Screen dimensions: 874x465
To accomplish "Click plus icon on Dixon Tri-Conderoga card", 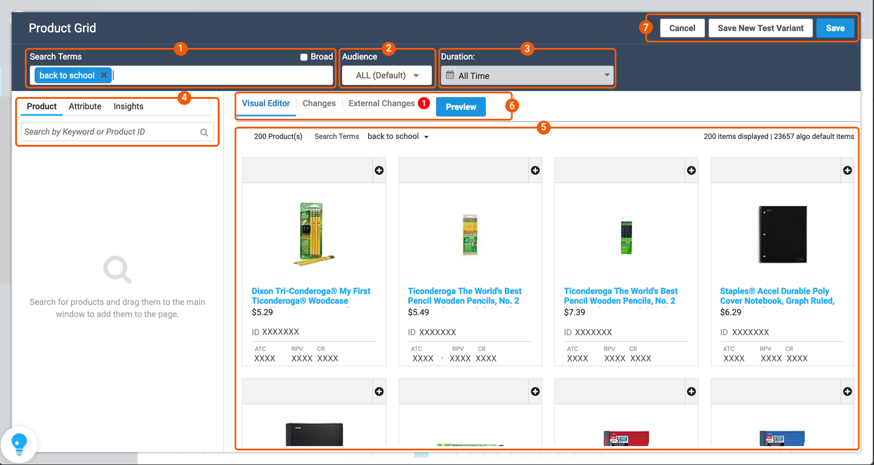I will (x=379, y=170).
